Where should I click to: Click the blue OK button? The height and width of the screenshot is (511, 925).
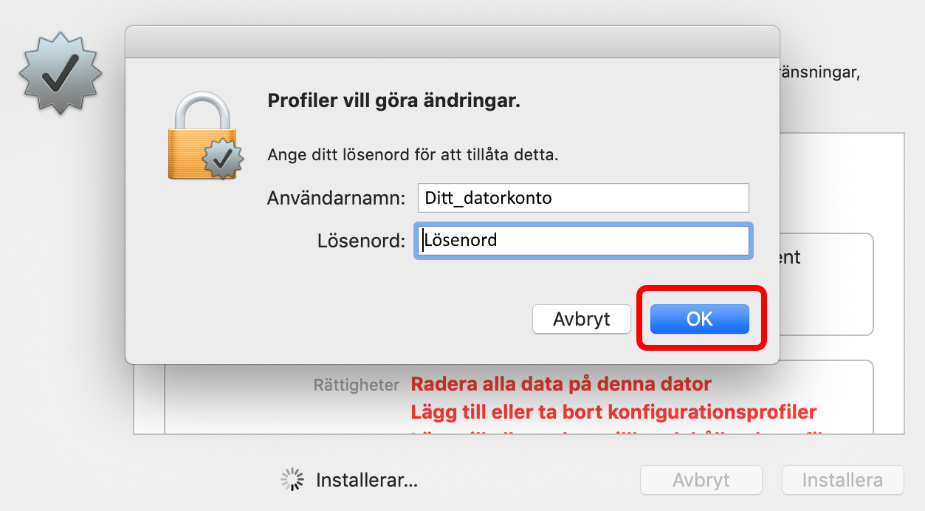699,319
